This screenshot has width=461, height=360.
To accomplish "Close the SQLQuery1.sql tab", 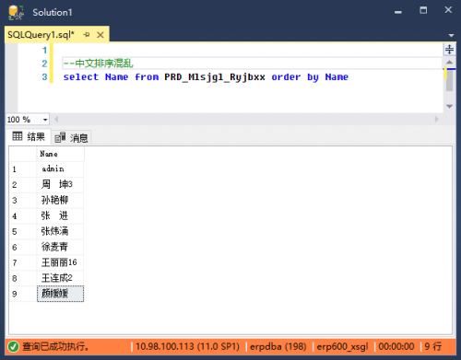I will point(100,35).
